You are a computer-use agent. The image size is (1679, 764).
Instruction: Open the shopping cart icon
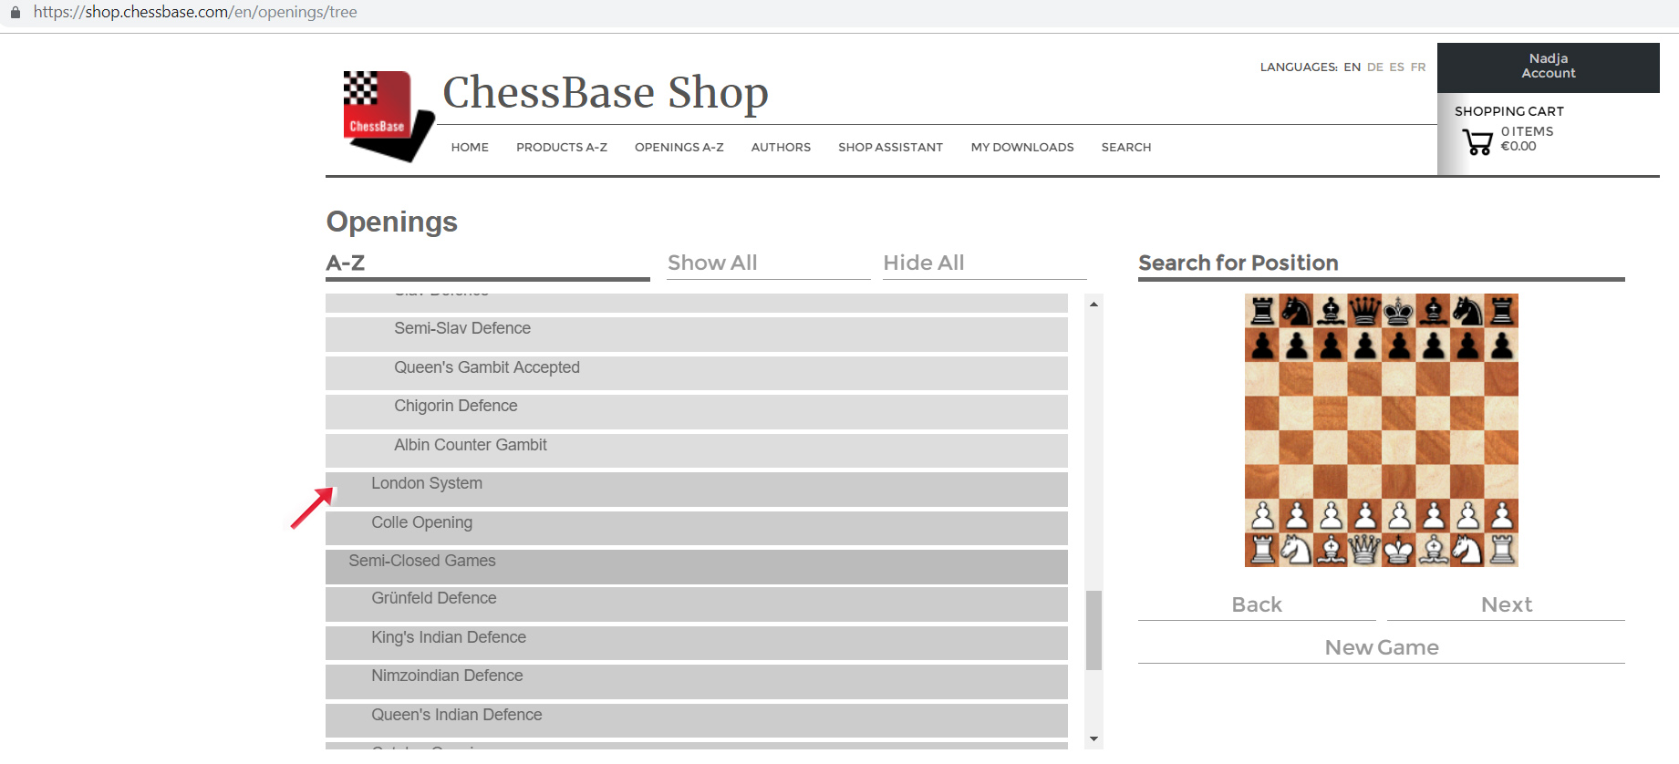[x=1477, y=141]
